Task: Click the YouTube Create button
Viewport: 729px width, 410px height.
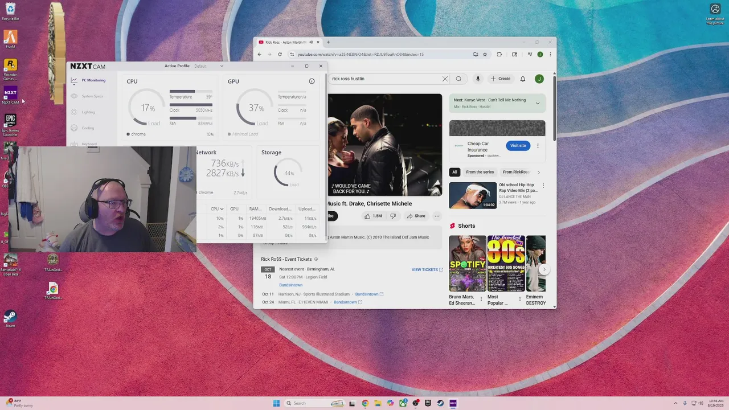Action: (501, 79)
